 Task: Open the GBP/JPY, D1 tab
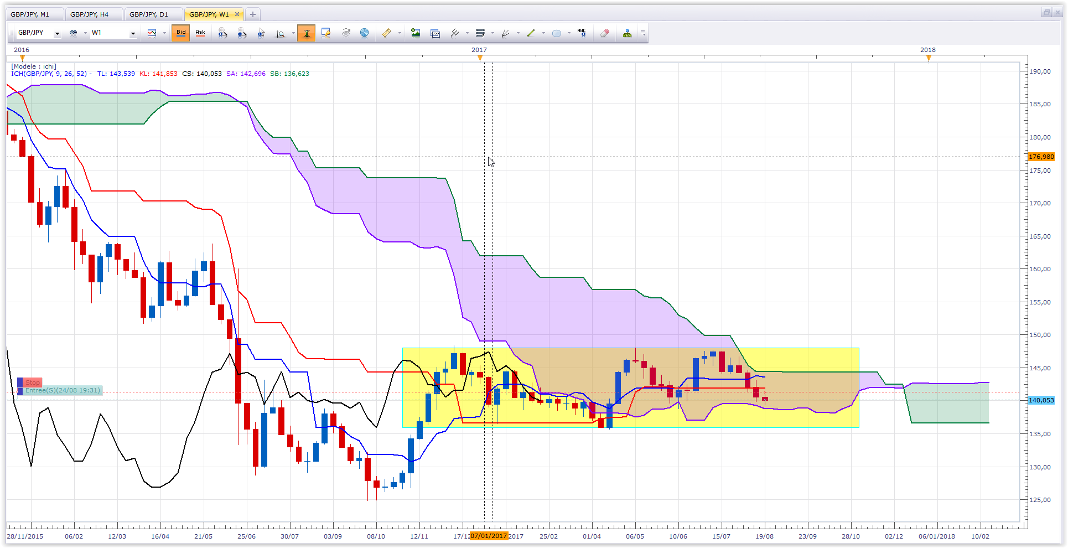(153, 14)
